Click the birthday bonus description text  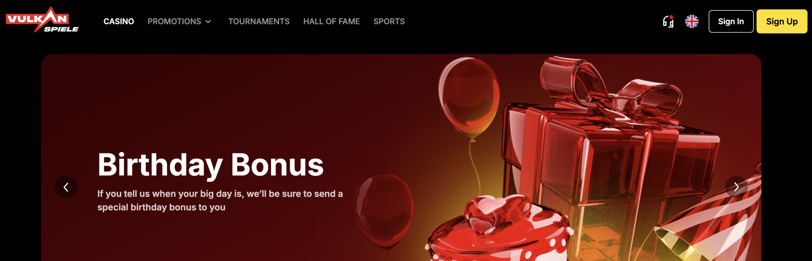[x=220, y=200]
